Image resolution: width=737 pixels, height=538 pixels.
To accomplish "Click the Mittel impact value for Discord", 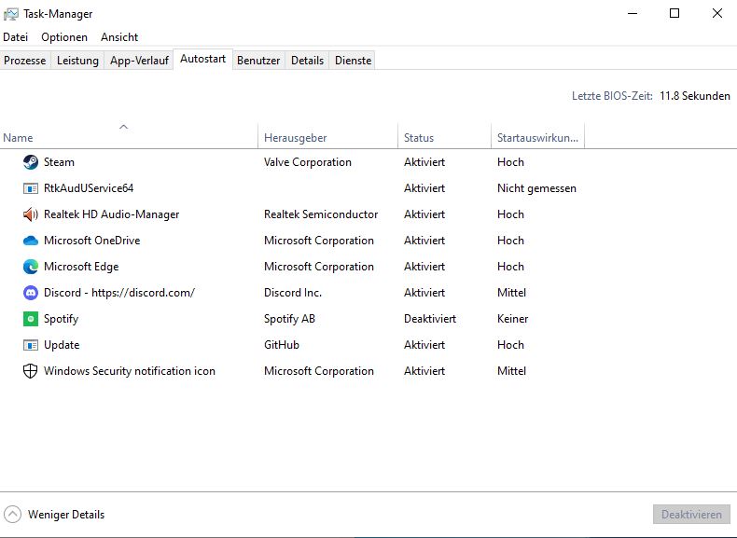I will (512, 293).
